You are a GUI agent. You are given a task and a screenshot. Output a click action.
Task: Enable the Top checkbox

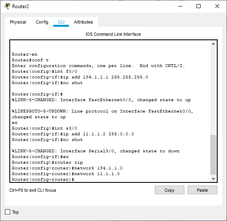pyautogui.click(x=8, y=212)
